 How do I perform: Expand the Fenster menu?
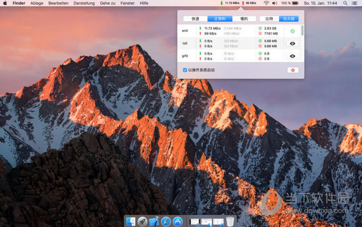pyautogui.click(x=127, y=3)
